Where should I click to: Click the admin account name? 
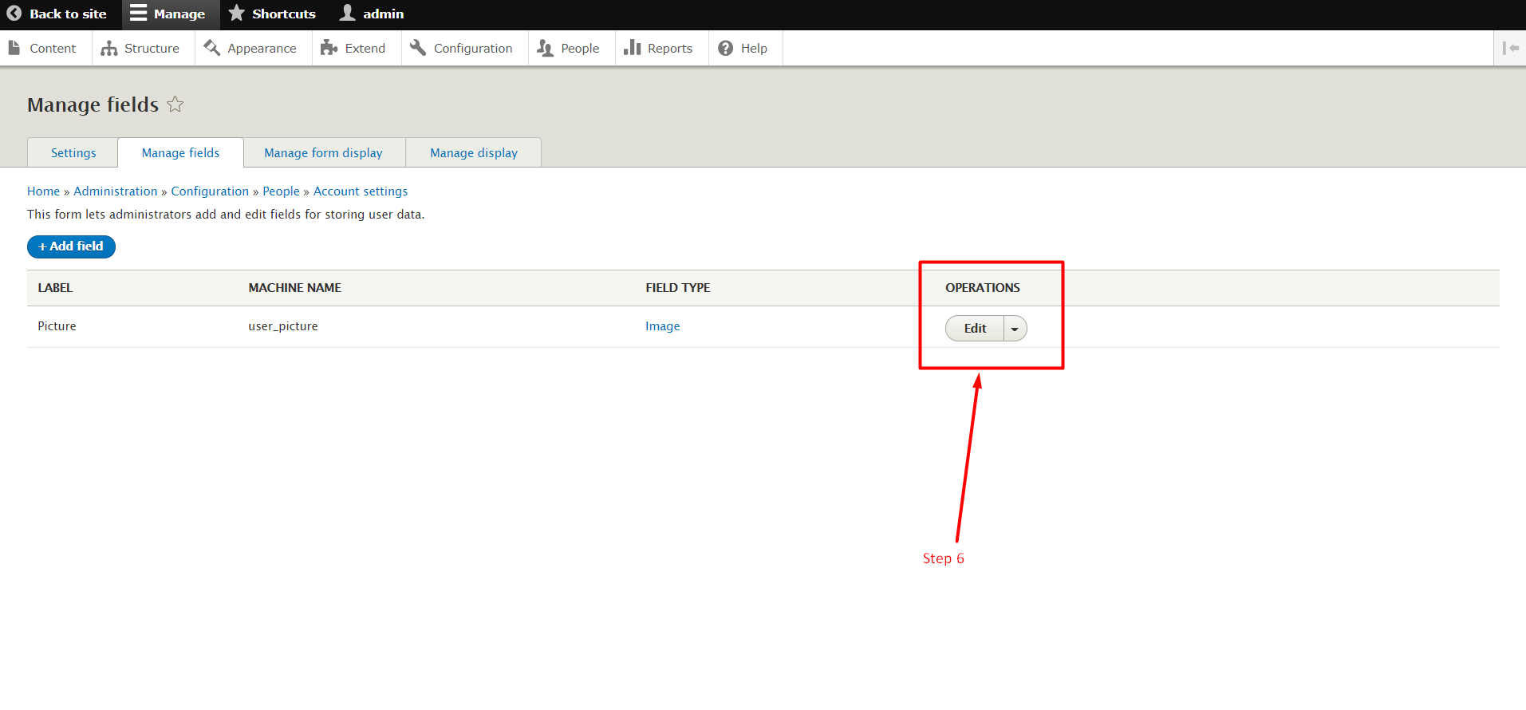click(x=383, y=14)
